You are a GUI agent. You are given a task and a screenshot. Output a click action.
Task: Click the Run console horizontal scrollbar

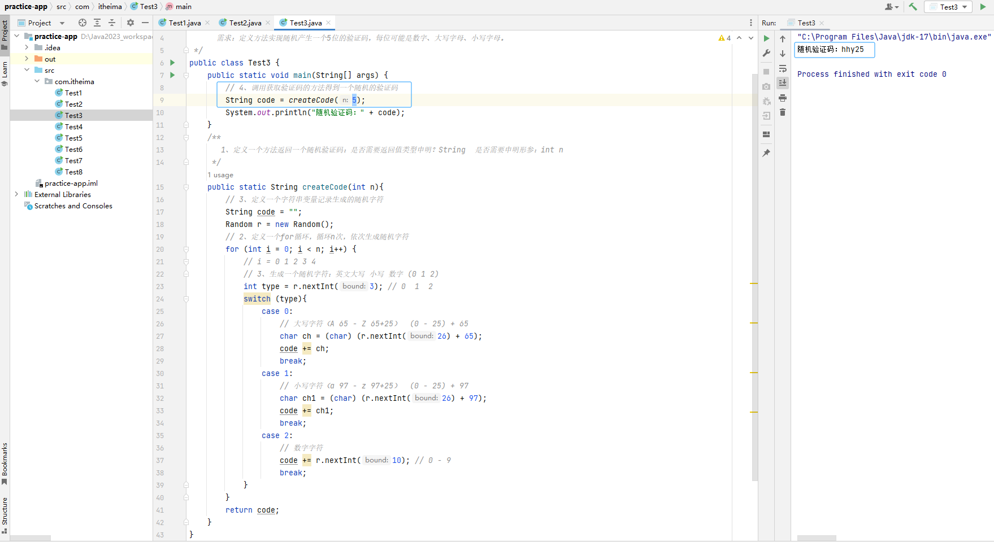[817, 538]
